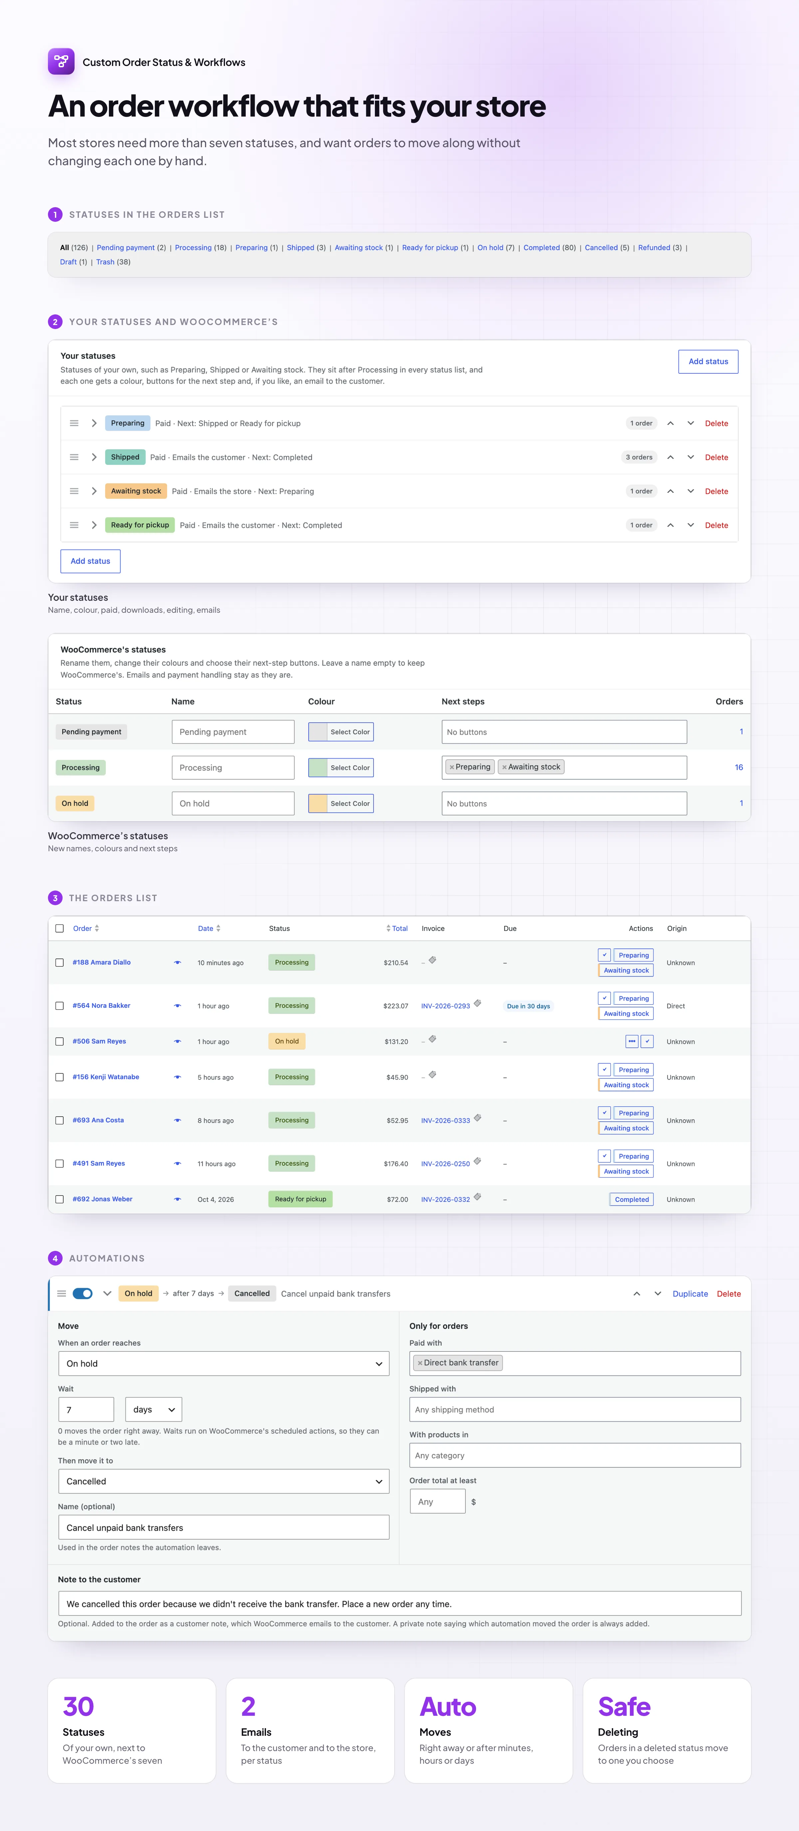Click the Custom Order Status plugin logo

[61, 62]
